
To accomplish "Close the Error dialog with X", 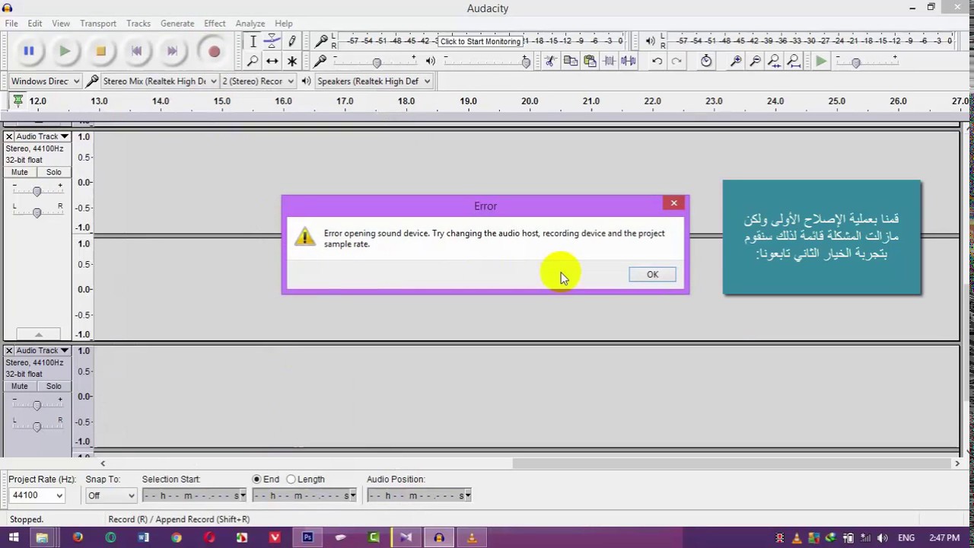I will pyautogui.click(x=673, y=203).
